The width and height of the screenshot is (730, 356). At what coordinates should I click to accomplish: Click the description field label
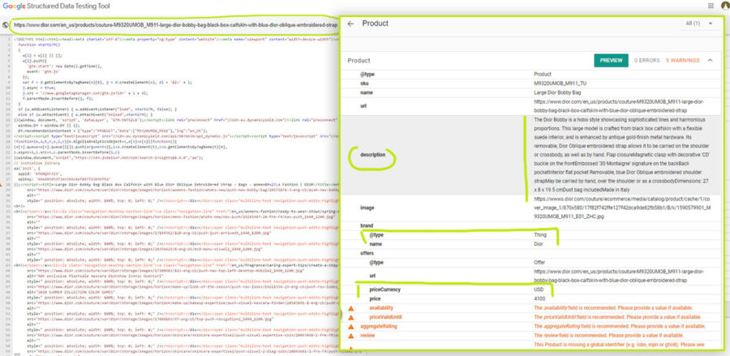(x=372, y=155)
